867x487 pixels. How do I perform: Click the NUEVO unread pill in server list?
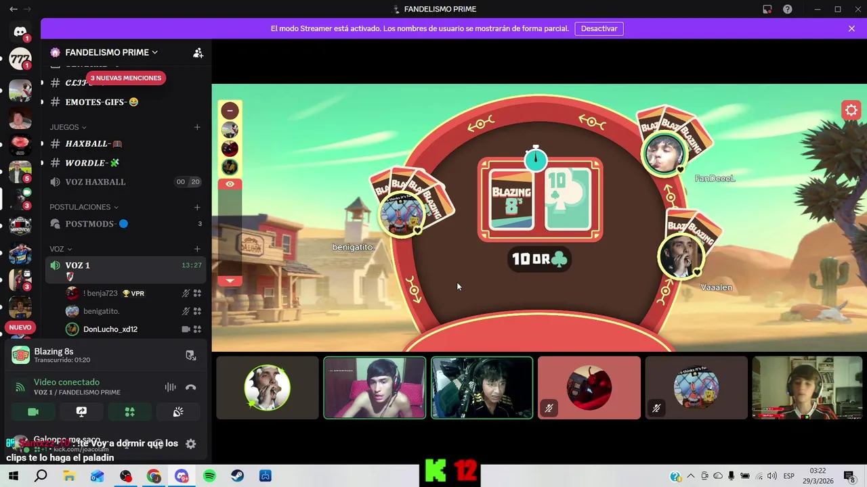click(x=20, y=327)
